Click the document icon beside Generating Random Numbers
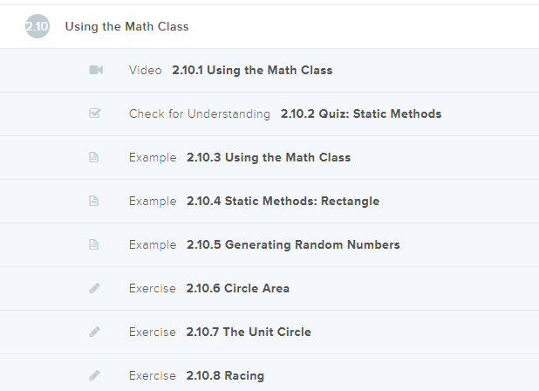539x391 pixels. [x=95, y=244]
